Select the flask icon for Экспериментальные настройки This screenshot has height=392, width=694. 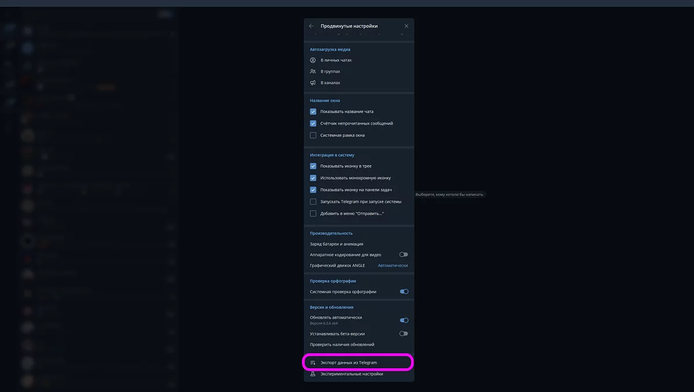point(313,374)
